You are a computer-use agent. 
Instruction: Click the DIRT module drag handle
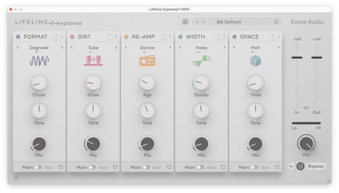(116, 37)
